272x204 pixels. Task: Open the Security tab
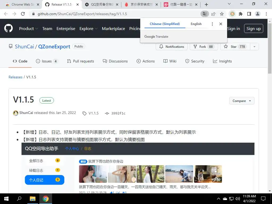tap(195, 61)
